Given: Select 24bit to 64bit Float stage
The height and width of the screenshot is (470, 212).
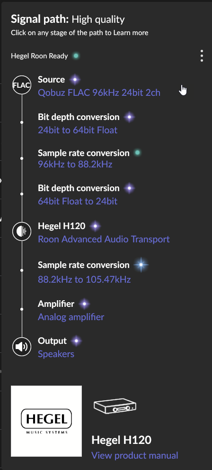Looking at the screenshot, I should point(78,130).
